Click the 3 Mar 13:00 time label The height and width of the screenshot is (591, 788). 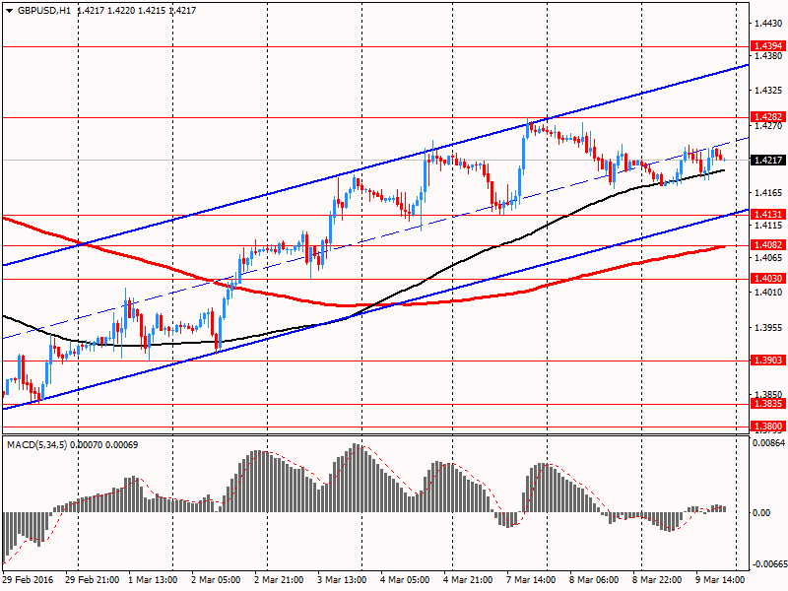tap(342, 580)
